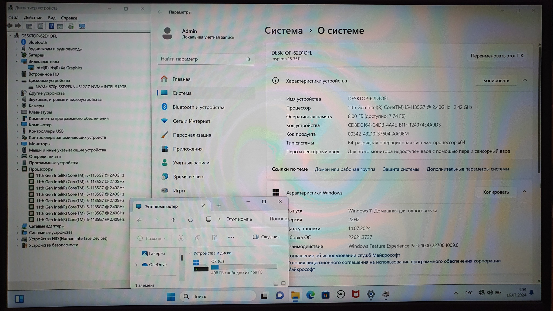Click the Device Manager help toolbar icon
553x311 pixels.
click(x=51, y=26)
